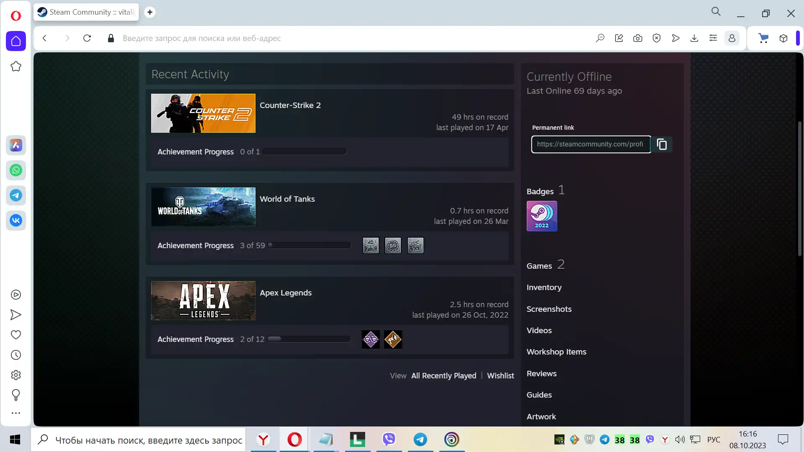The width and height of the screenshot is (804, 452).
Task: Open Workshop Items link
Action: pos(557,352)
